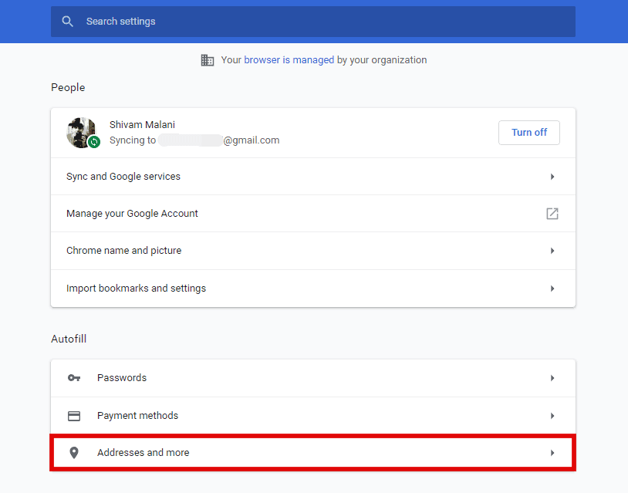Focus the Search settings field
The width and height of the screenshot is (628, 493).
tap(312, 22)
